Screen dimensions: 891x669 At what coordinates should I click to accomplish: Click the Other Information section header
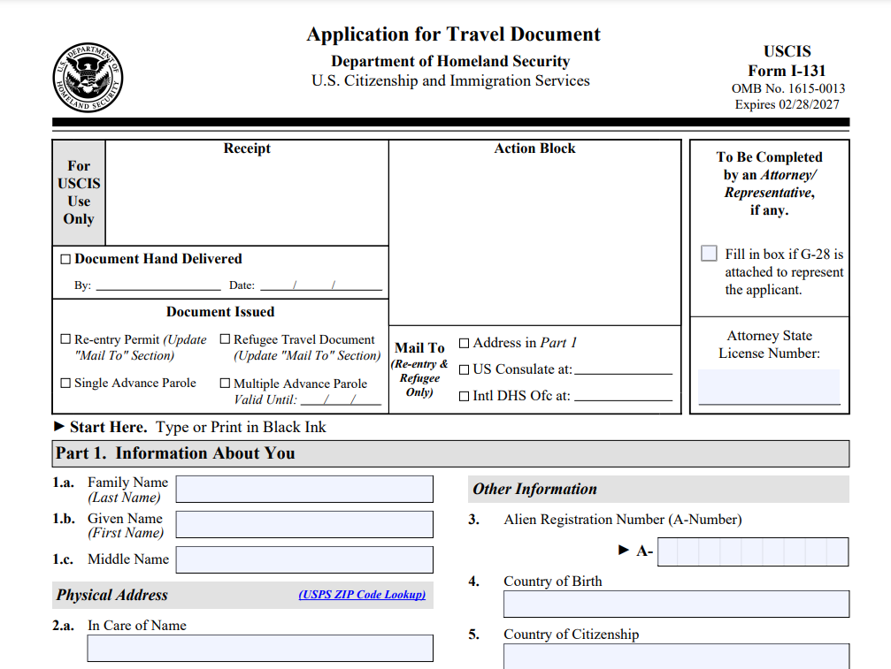click(x=658, y=489)
